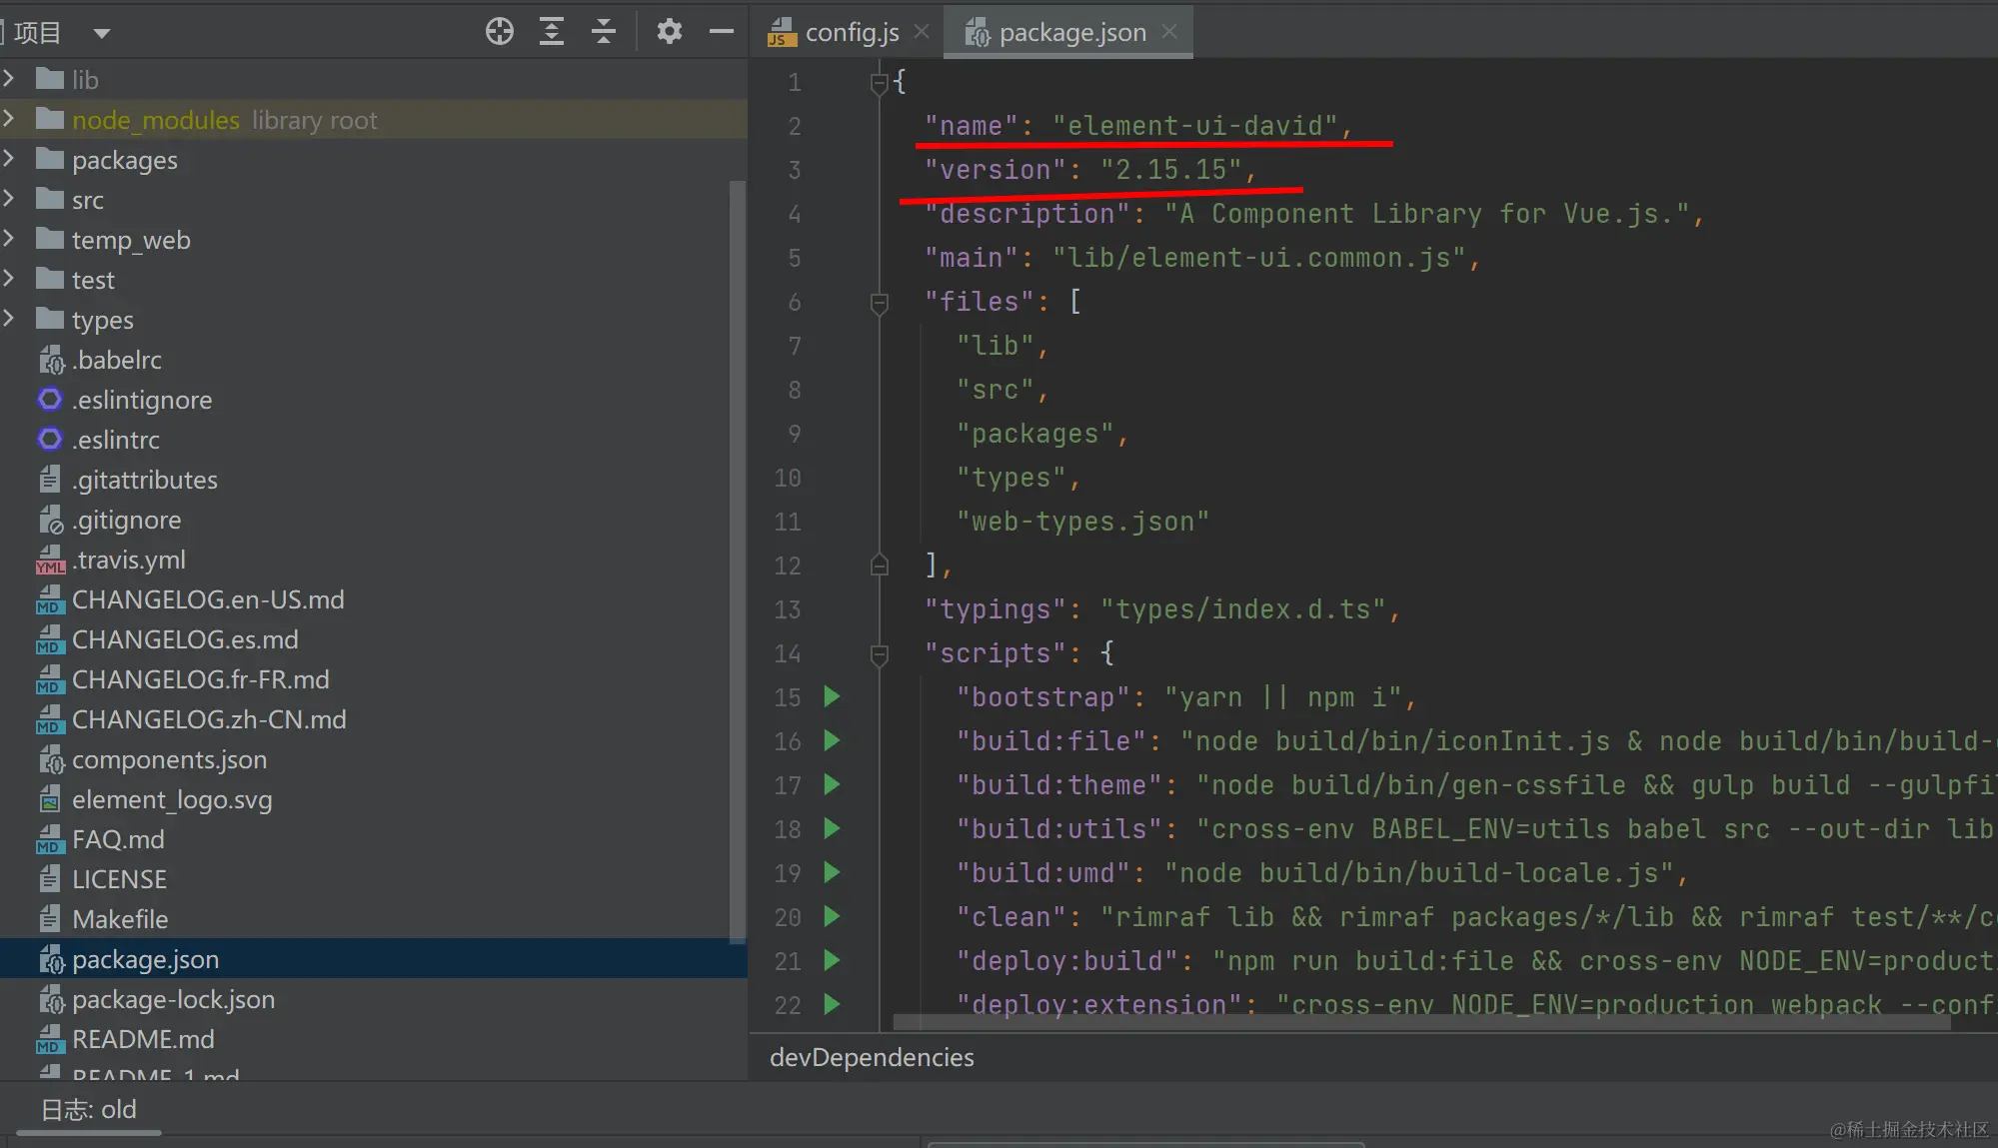Expand the packages folder
Image resolution: width=1998 pixels, height=1148 pixels.
(9, 160)
